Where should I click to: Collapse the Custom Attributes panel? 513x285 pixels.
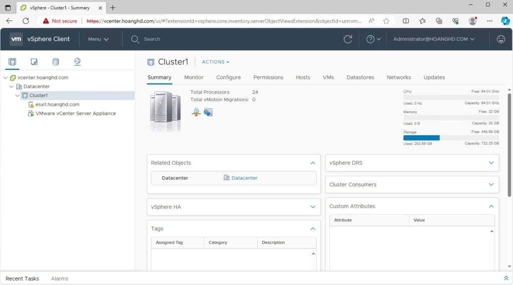click(491, 206)
